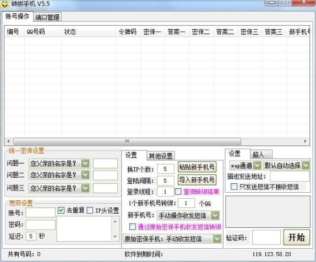
Task: Click the app icon in title bar
Action: (x=5, y=4)
